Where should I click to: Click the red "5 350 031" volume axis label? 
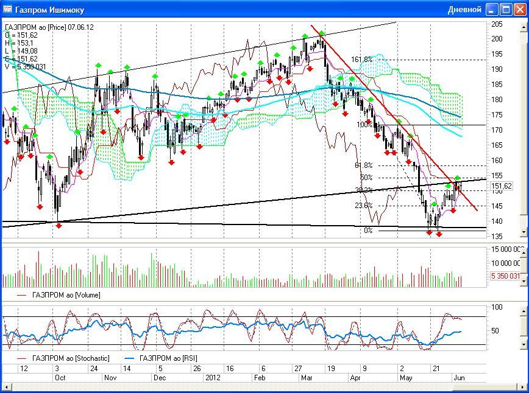point(505,276)
